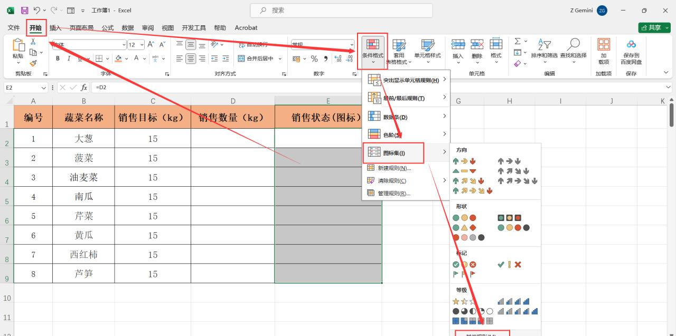
Task: Choose the five colored arrows icon set
Action: 473,191
